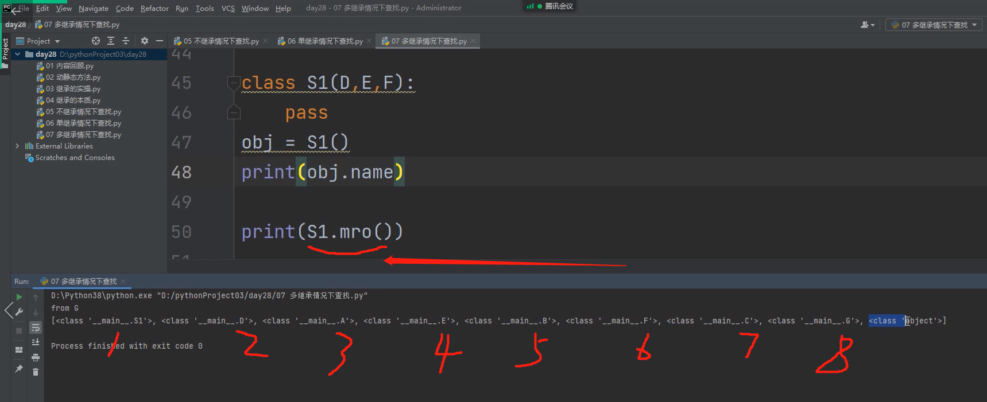
Task: Open the Refactor menu
Action: click(154, 8)
